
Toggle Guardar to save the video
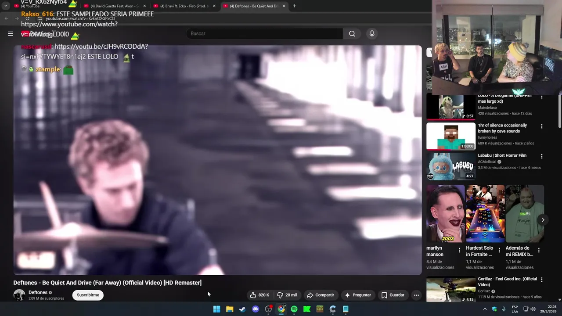coord(393,295)
